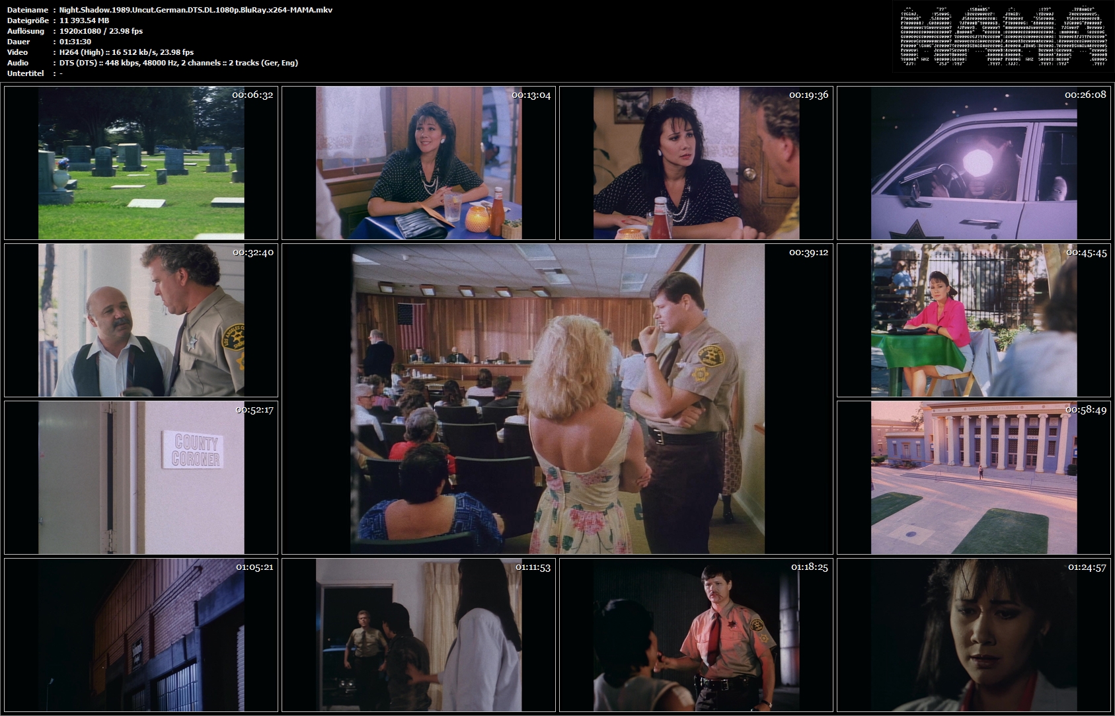Open thumbnail of woman in pink blouse

974,320
